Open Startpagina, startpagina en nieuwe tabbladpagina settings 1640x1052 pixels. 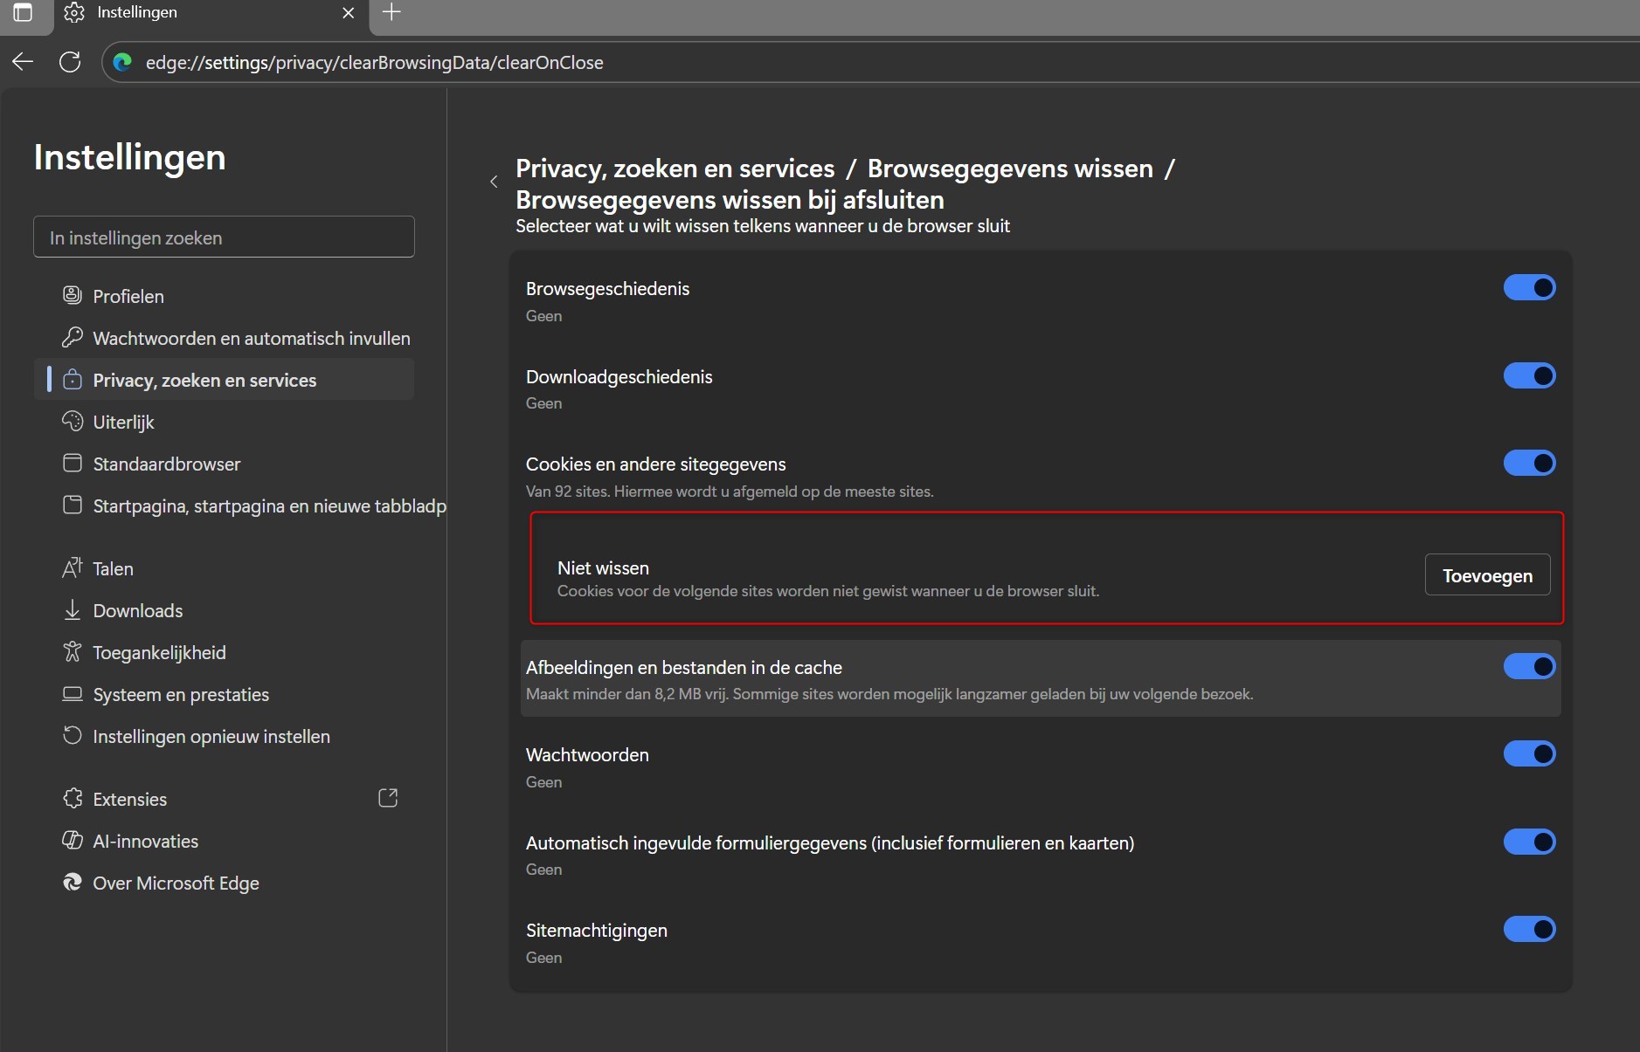point(239,505)
